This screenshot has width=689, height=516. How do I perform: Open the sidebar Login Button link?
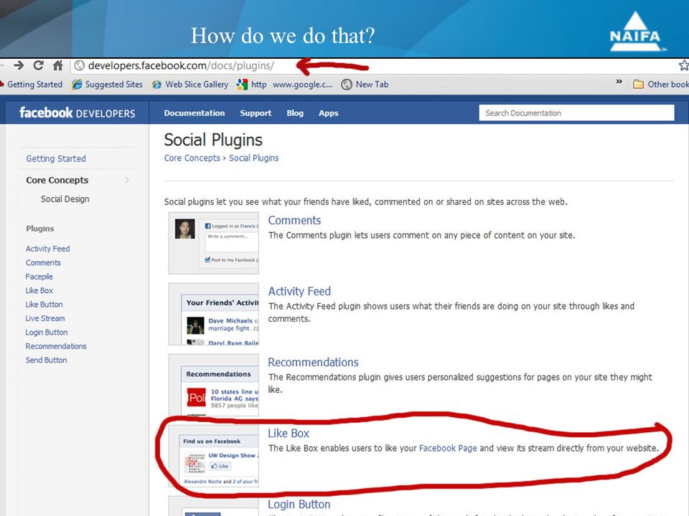(x=47, y=333)
